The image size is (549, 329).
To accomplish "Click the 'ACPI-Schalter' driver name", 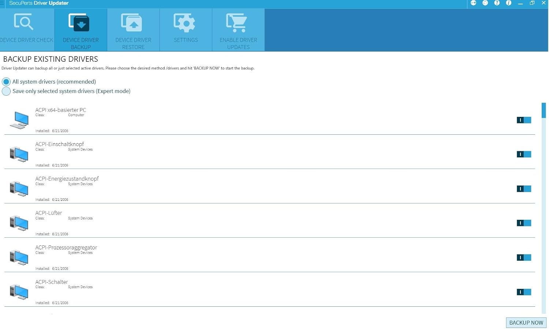I will click(52, 282).
